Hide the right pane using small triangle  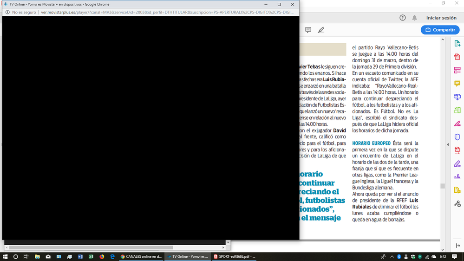click(448, 144)
